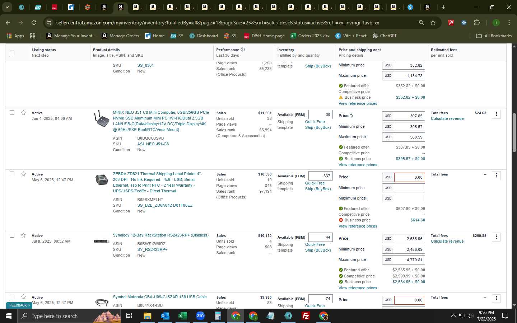Open the Chrome profile avatar
This screenshot has height=323, width=517.
(496, 23)
